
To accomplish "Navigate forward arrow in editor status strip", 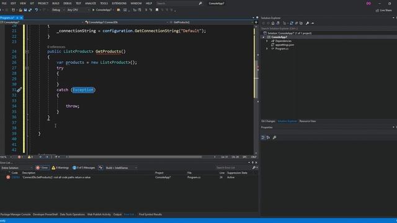I will pyautogui.click(x=47, y=157).
